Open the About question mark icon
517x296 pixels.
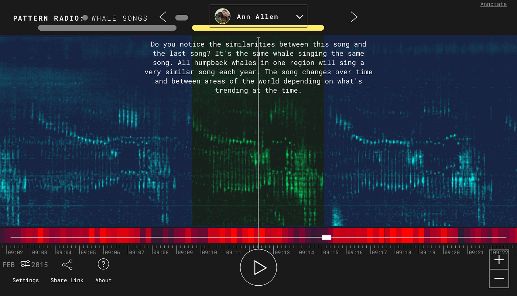(103, 264)
